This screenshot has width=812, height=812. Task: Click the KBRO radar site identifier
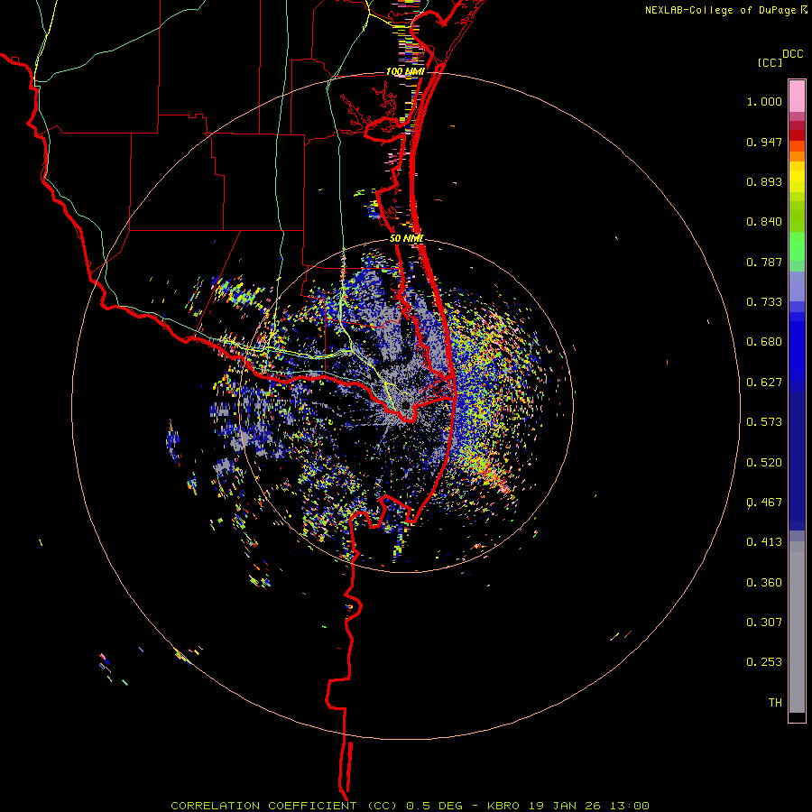tap(503, 806)
